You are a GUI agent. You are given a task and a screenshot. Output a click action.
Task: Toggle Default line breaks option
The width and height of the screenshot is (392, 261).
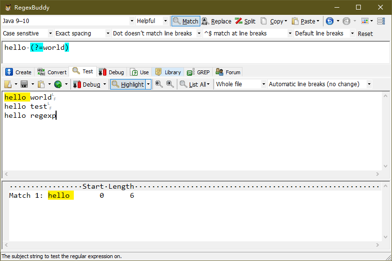[x=324, y=33]
